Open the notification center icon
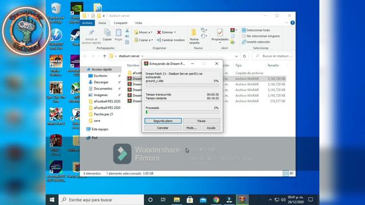365x205 pixels. tap(310, 200)
